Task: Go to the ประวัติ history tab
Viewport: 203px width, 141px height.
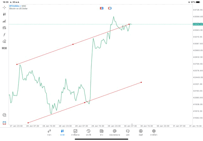Action: [88, 132]
